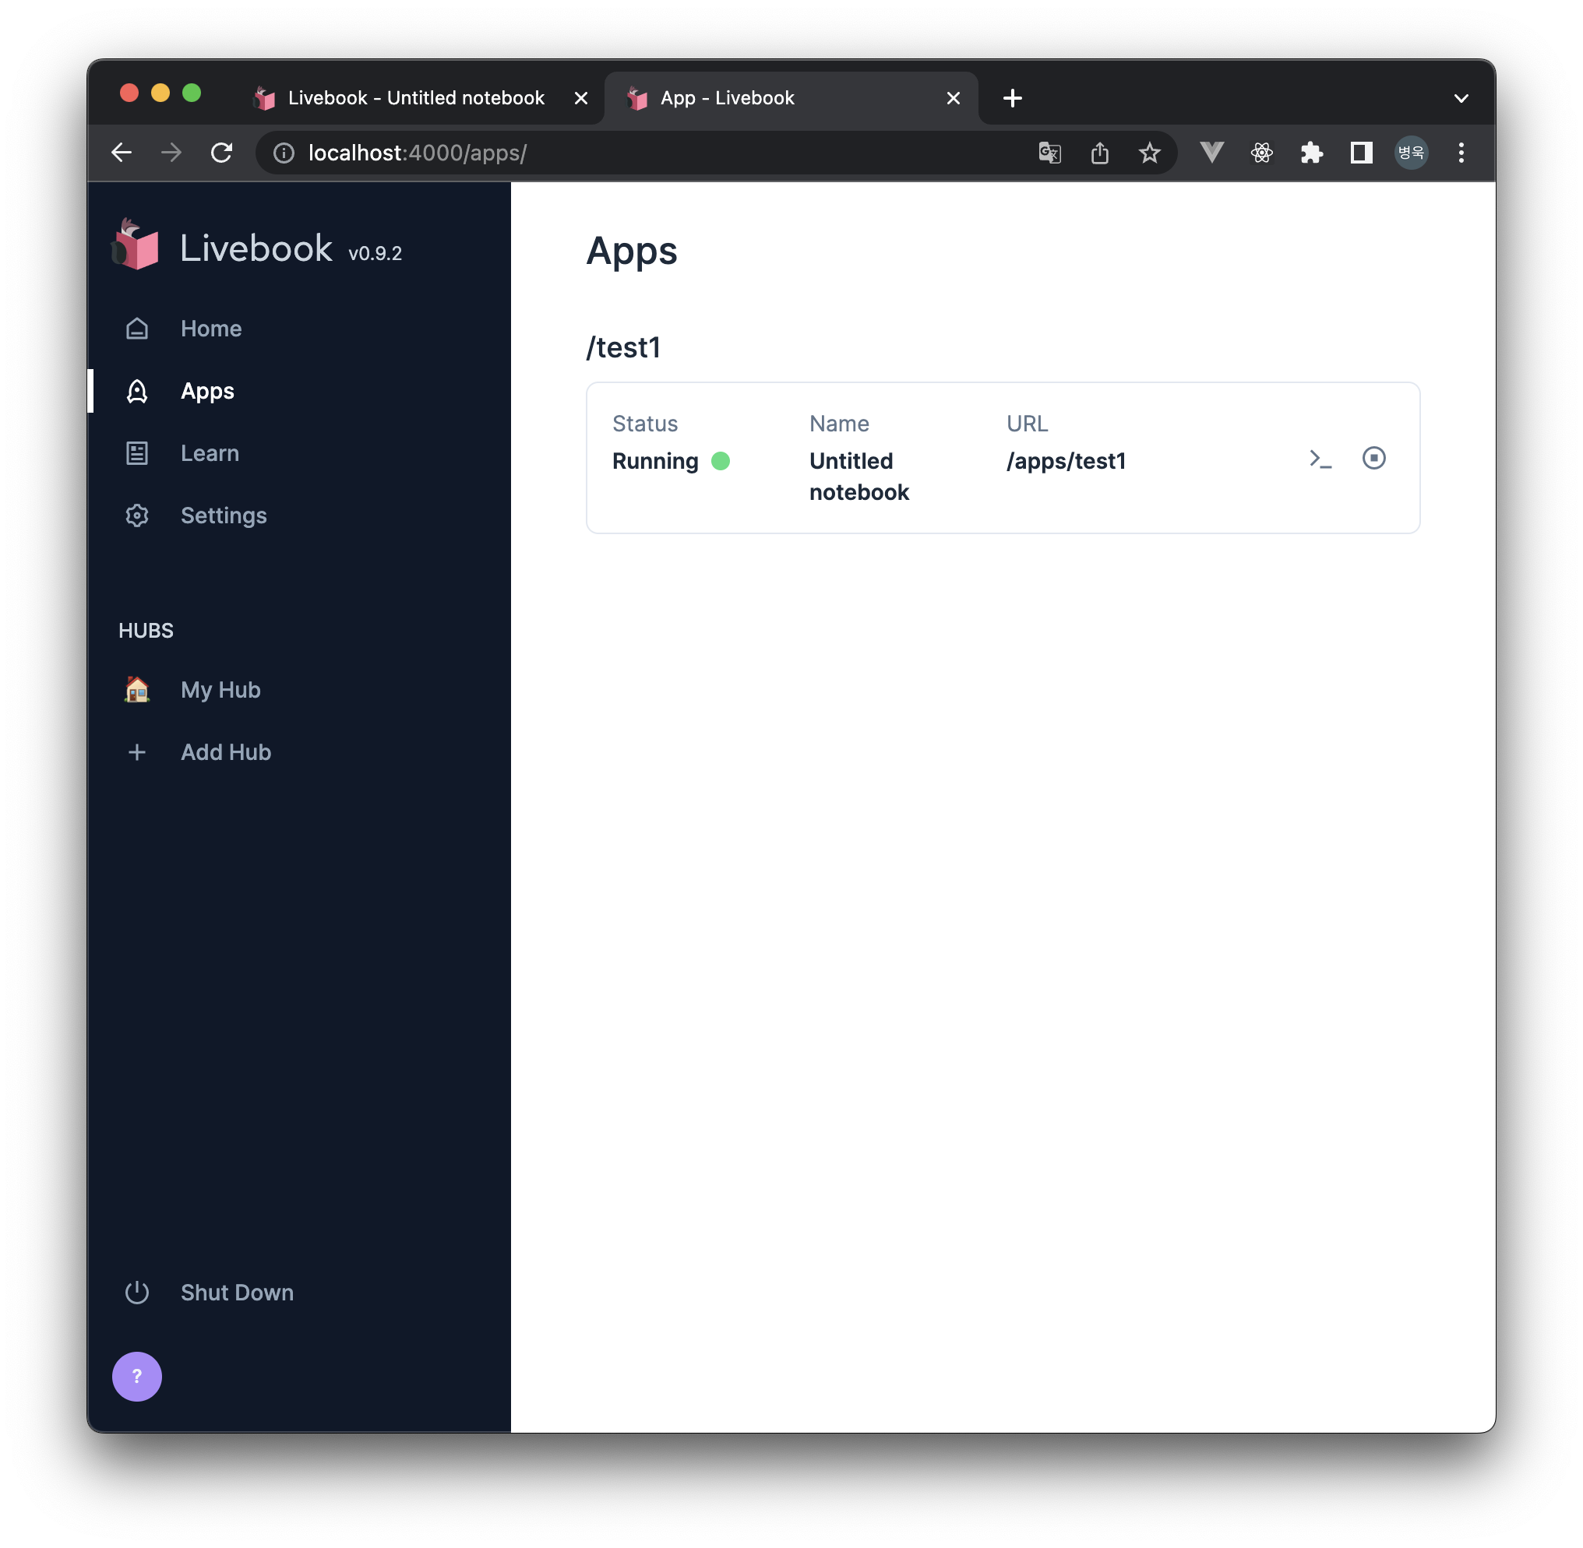1583x1548 pixels.
Task: Bookmark the page with the star icon
Action: pos(1148,152)
